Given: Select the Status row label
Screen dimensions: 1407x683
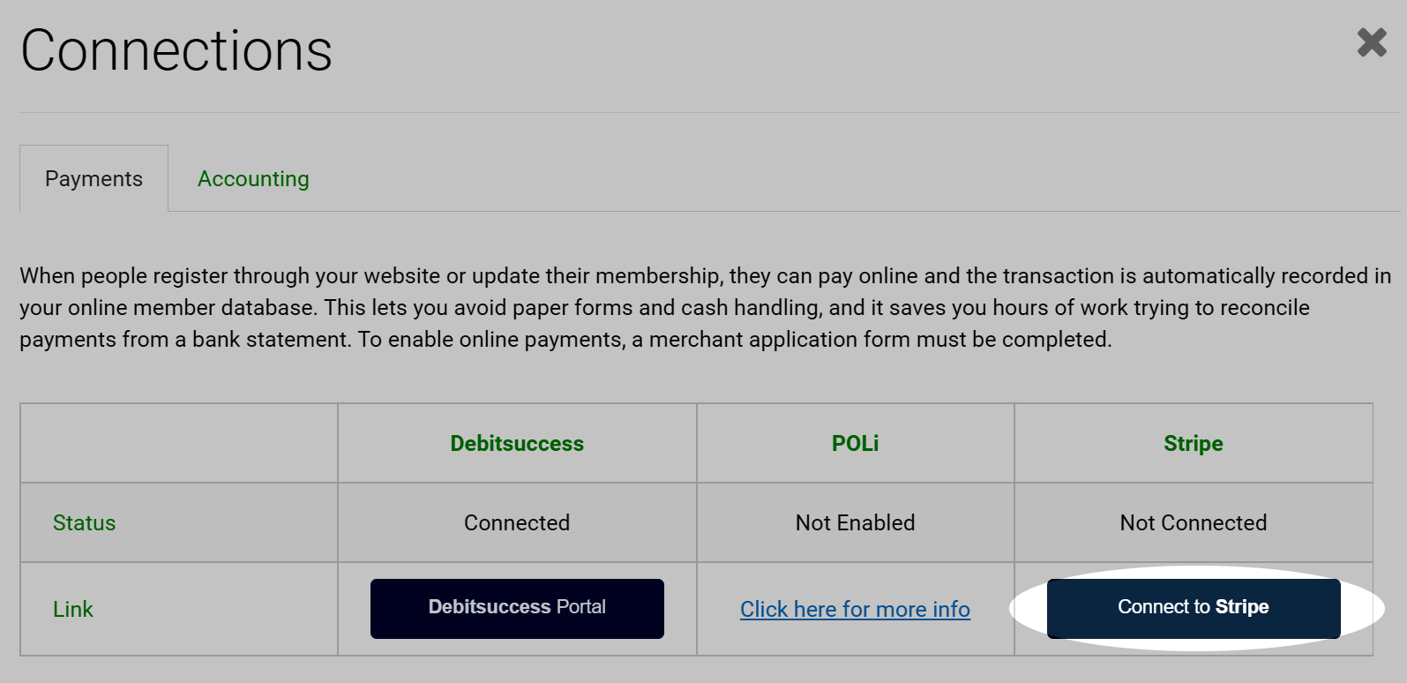Looking at the screenshot, I should pyautogui.click(x=84, y=522).
